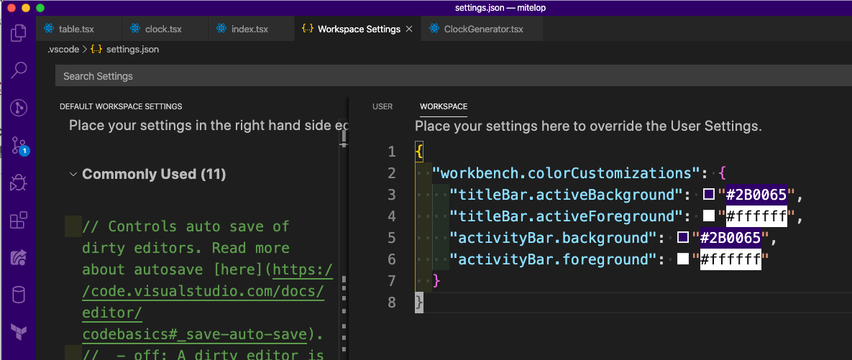Image resolution: width=852 pixels, height=360 pixels.
Task: Open the Extensions view
Action: pyautogui.click(x=19, y=221)
